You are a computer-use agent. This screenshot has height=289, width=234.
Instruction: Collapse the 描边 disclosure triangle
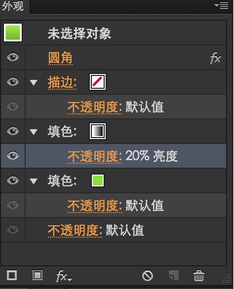click(x=34, y=82)
